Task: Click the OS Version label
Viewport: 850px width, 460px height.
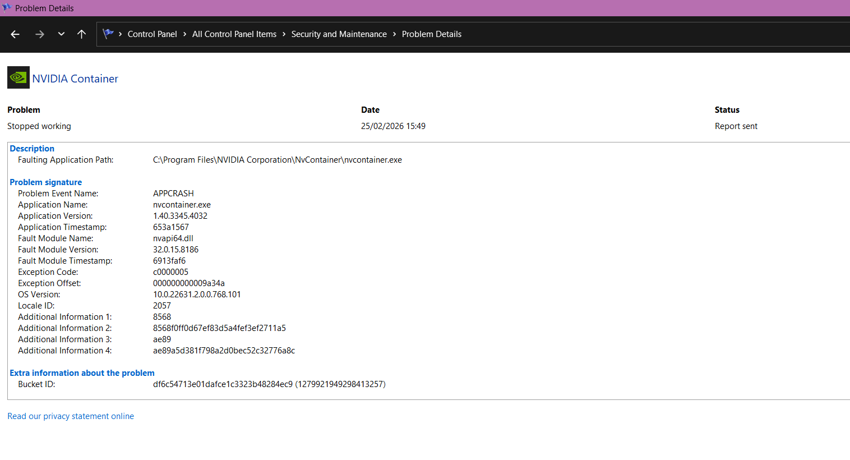Action: point(39,295)
